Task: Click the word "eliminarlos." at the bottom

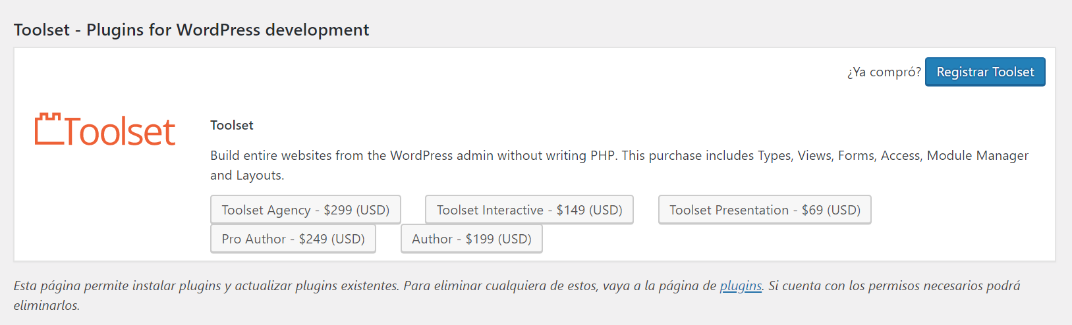Action: [46, 306]
